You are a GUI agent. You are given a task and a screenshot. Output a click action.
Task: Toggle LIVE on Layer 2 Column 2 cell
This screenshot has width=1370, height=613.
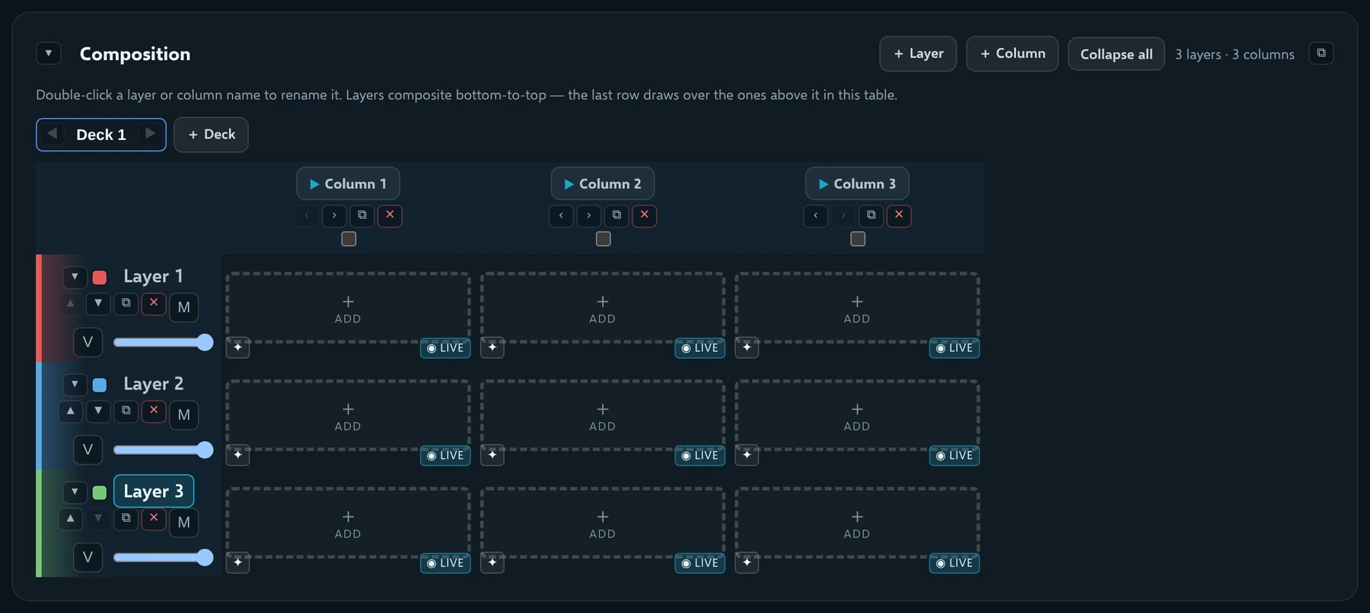point(700,456)
